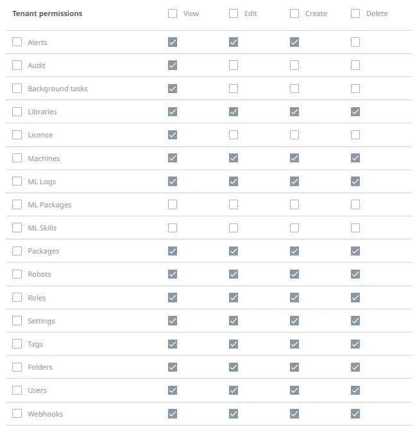Check the View column header checkbox
Viewport: 417px width, 432px height.
pyautogui.click(x=173, y=13)
